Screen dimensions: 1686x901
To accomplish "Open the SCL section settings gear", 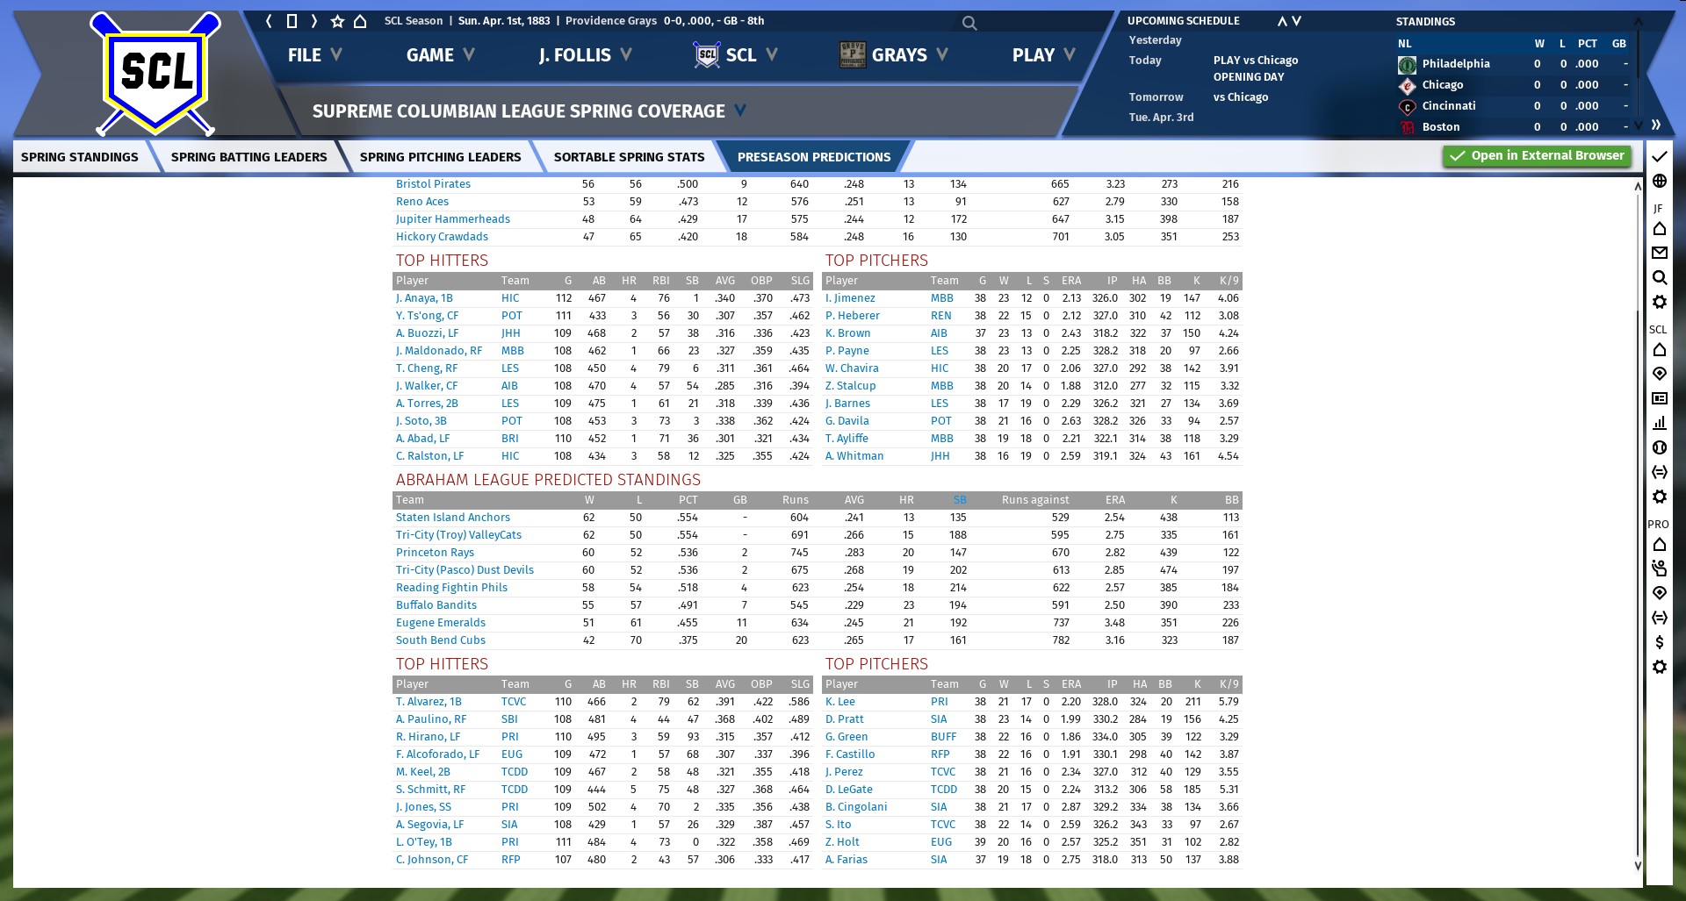I will click(1659, 497).
